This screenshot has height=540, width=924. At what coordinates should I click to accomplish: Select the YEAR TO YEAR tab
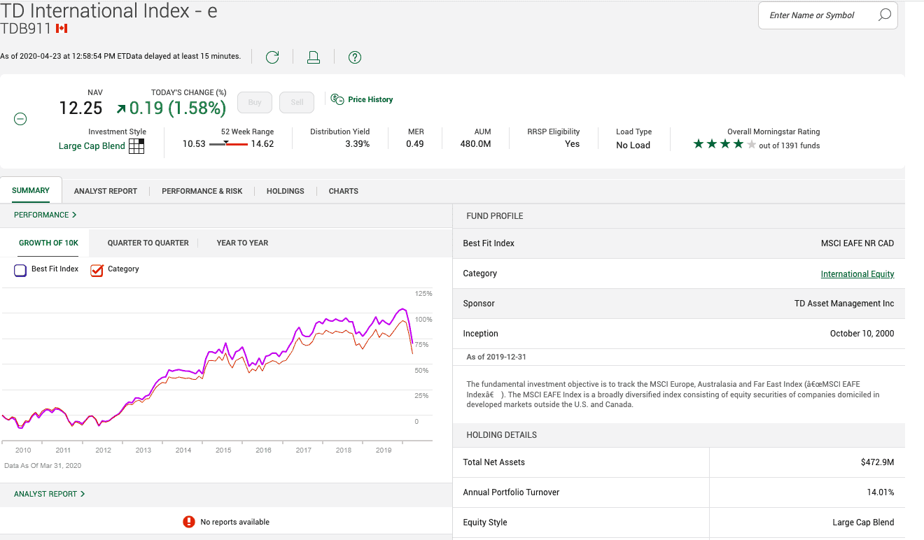point(242,243)
